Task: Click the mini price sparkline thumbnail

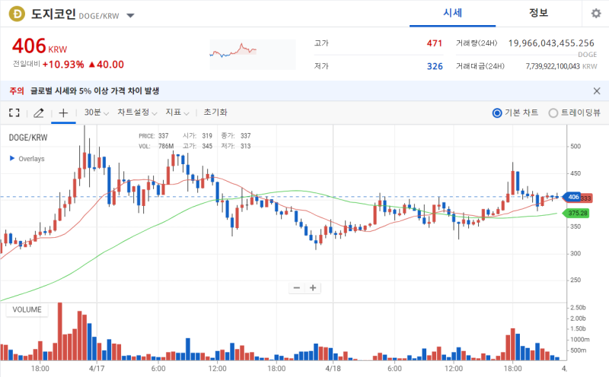Action: 253,55
